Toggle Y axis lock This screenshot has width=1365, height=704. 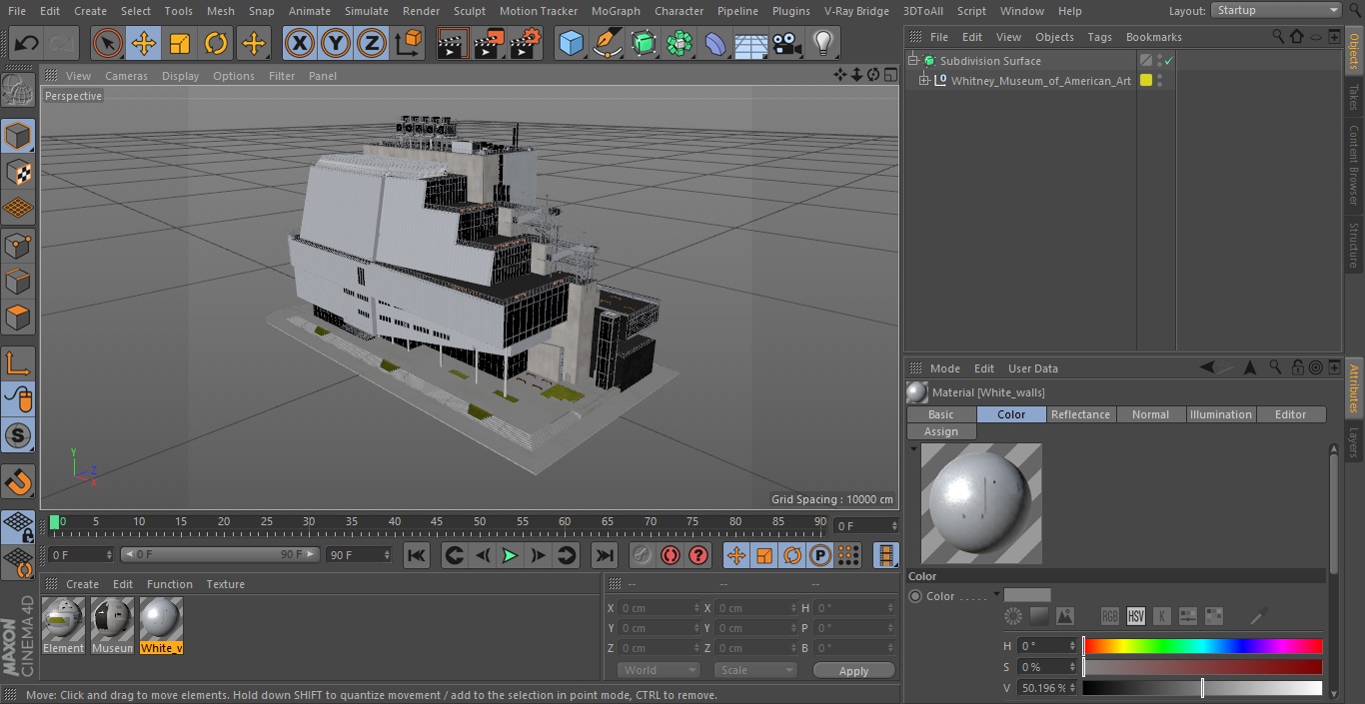[336, 43]
